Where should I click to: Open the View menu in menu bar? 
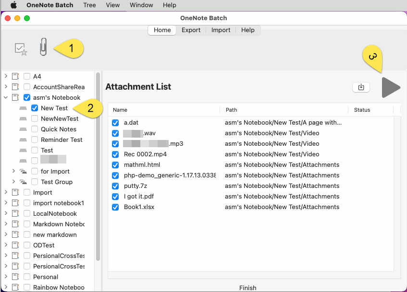click(112, 5)
